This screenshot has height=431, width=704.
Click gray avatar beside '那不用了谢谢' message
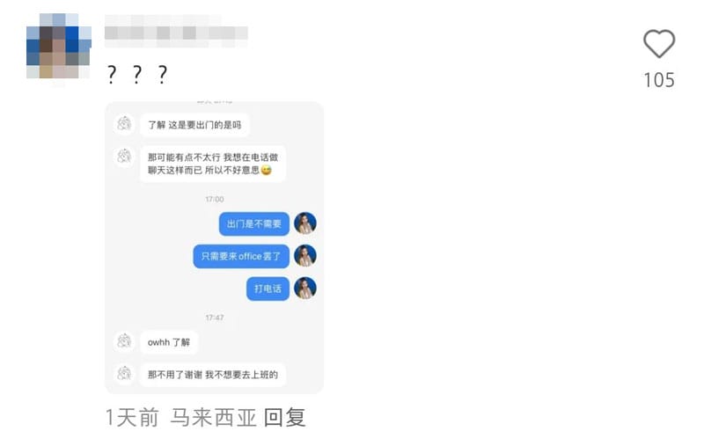pyautogui.click(x=124, y=373)
